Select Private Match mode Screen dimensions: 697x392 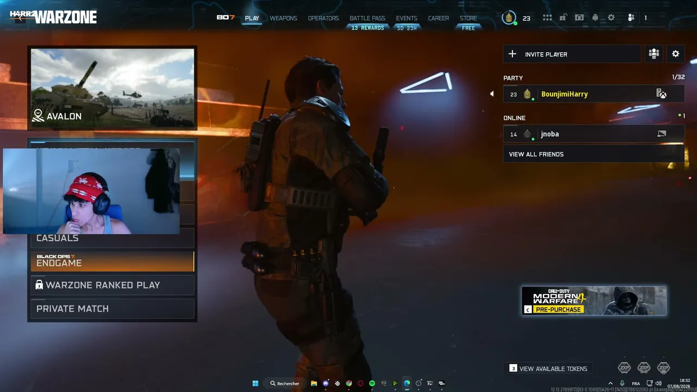coord(112,309)
